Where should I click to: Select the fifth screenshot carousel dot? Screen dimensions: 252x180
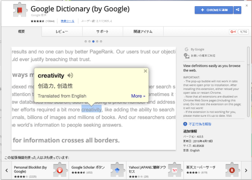point(101,42)
